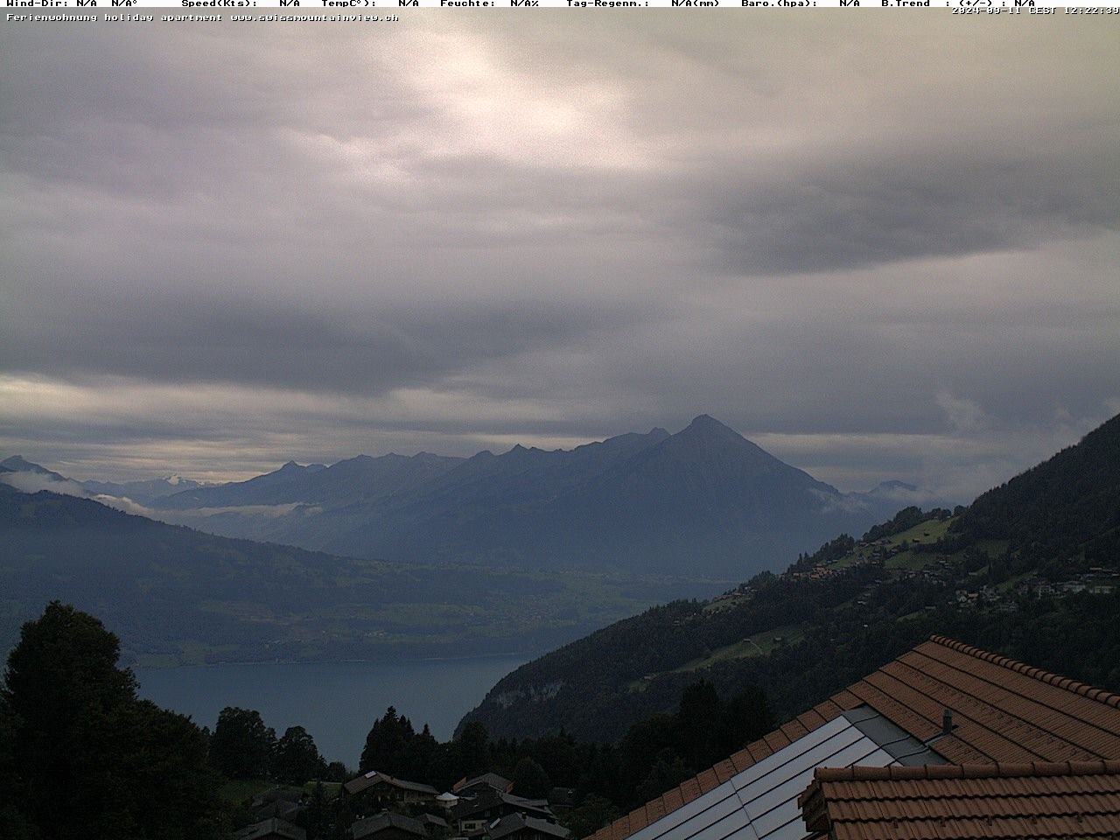The height and width of the screenshot is (840, 1120).
Task: Click the 'Baro.(hpa):' pressure label
Action: pos(779,3)
